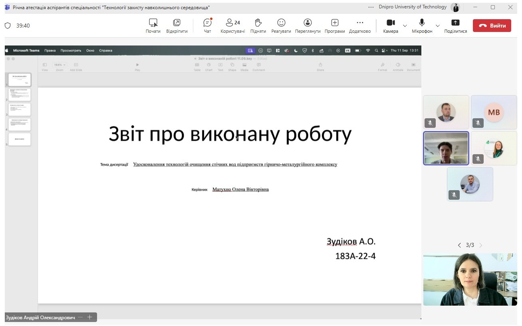Click the Відкріпити pop-out icon
The width and height of the screenshot is (522, 326).
point(177,23)
